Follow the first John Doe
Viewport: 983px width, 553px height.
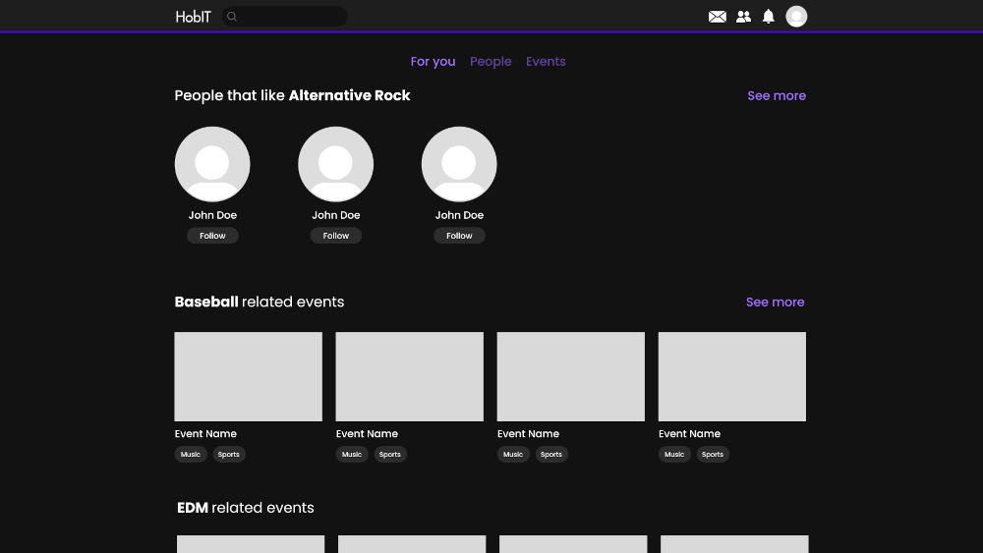(212, 236)
